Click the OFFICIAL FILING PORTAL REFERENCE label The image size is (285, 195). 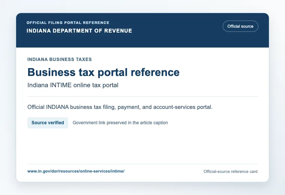(x=68, y=23)
